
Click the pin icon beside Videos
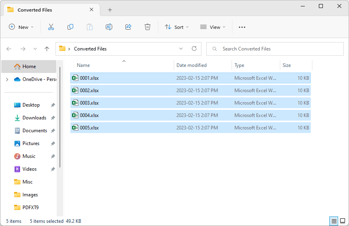point(53,169)
